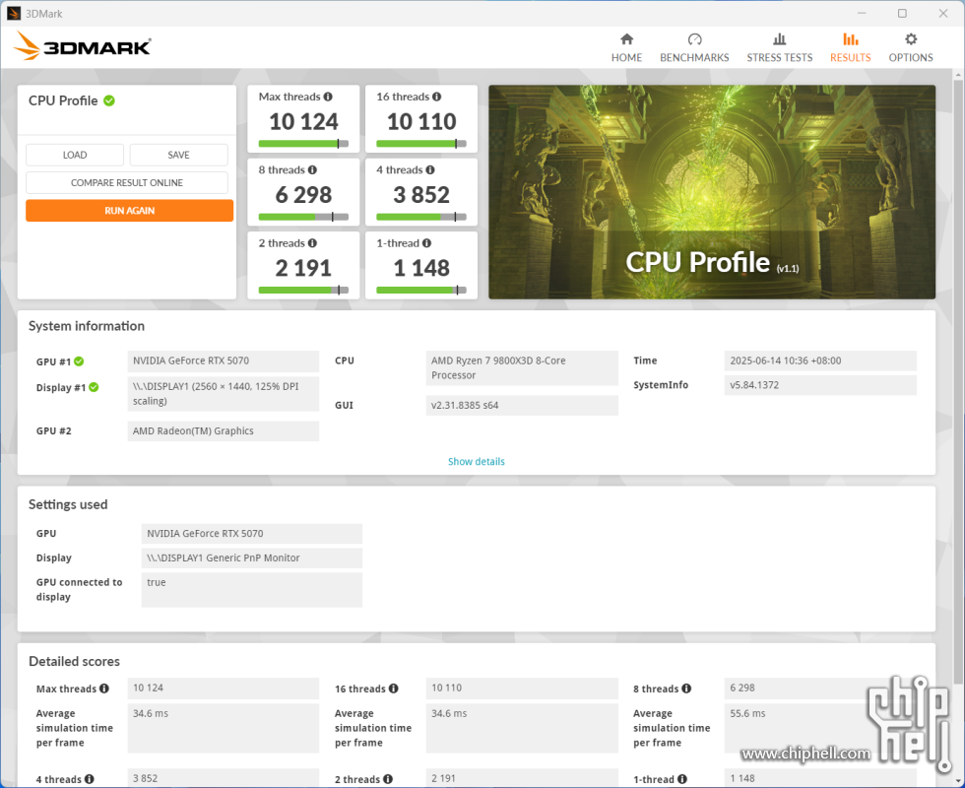
Task: Click the CPU Profile v1.1 preview image
Action: 712,192
